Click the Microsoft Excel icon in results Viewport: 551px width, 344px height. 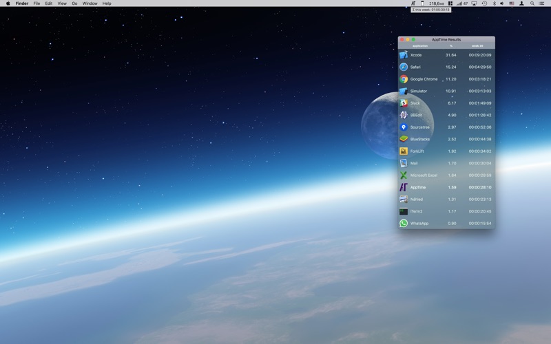click(404, 175)
